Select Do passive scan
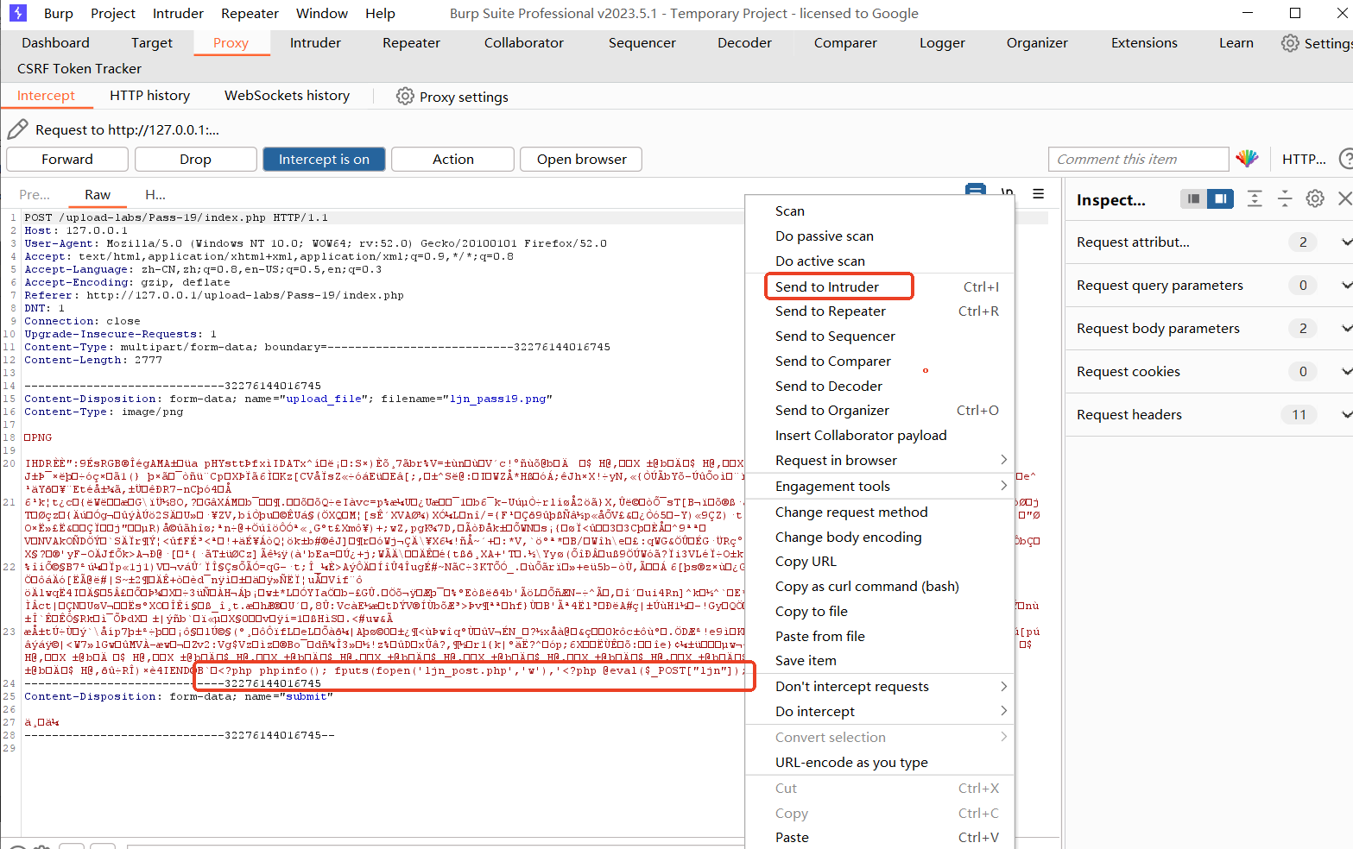 point(879,236)
